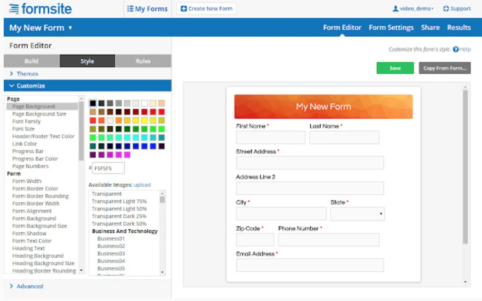
Task: Select the black color swatch
Action: tap(93, 103)
